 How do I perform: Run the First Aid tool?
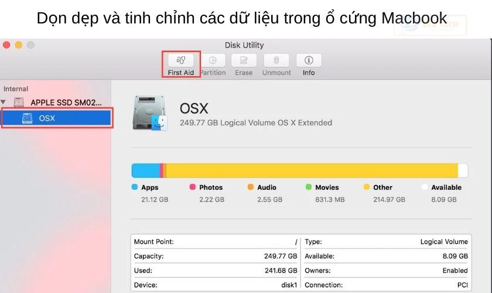coord(181,60)
